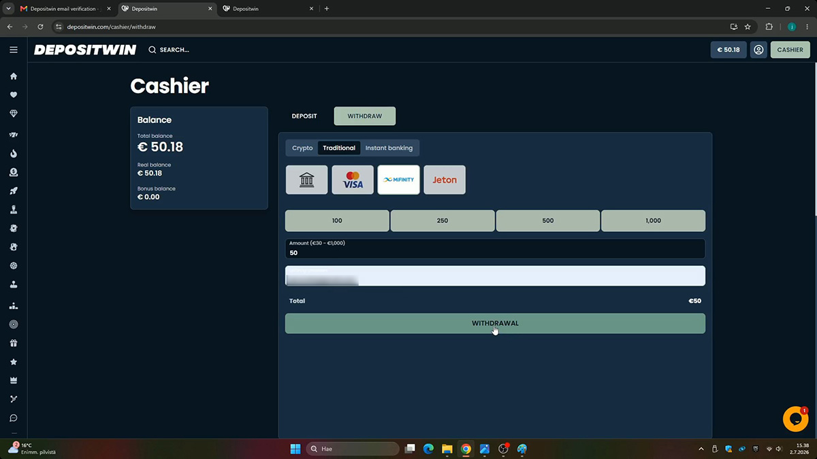Select the Withdraw tab

[365, 116]
